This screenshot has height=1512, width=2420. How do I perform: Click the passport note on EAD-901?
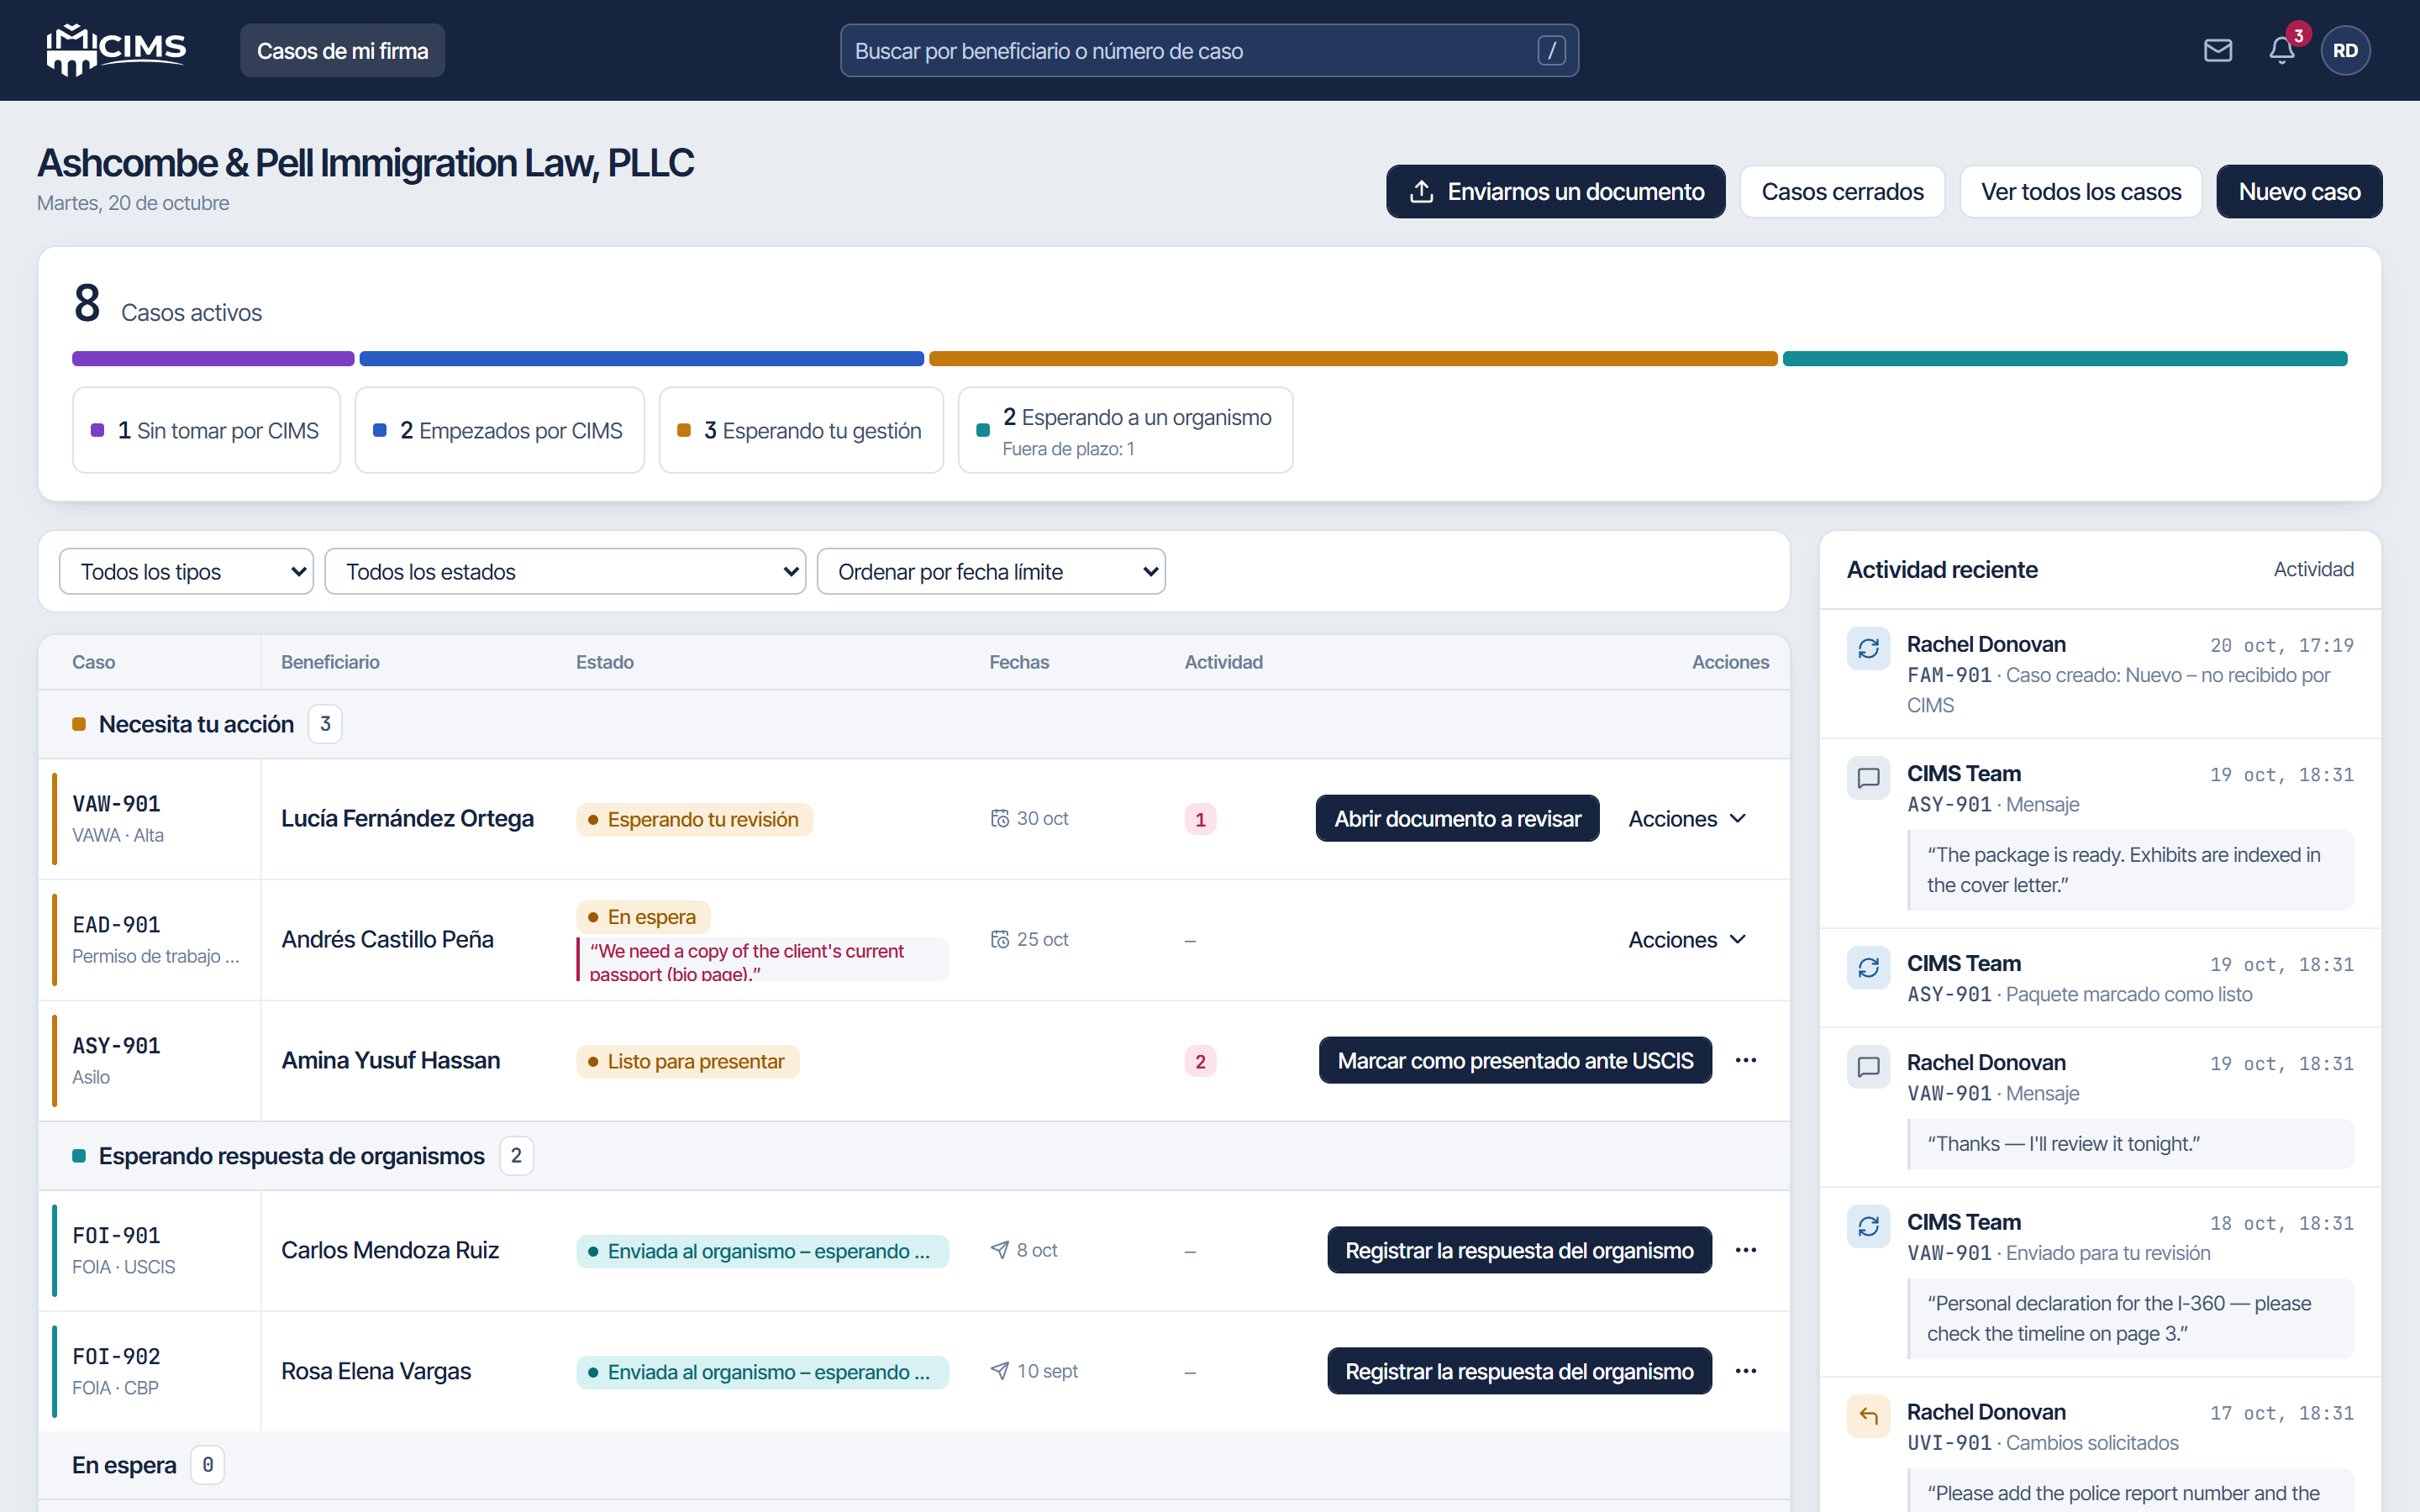(762, 961)
